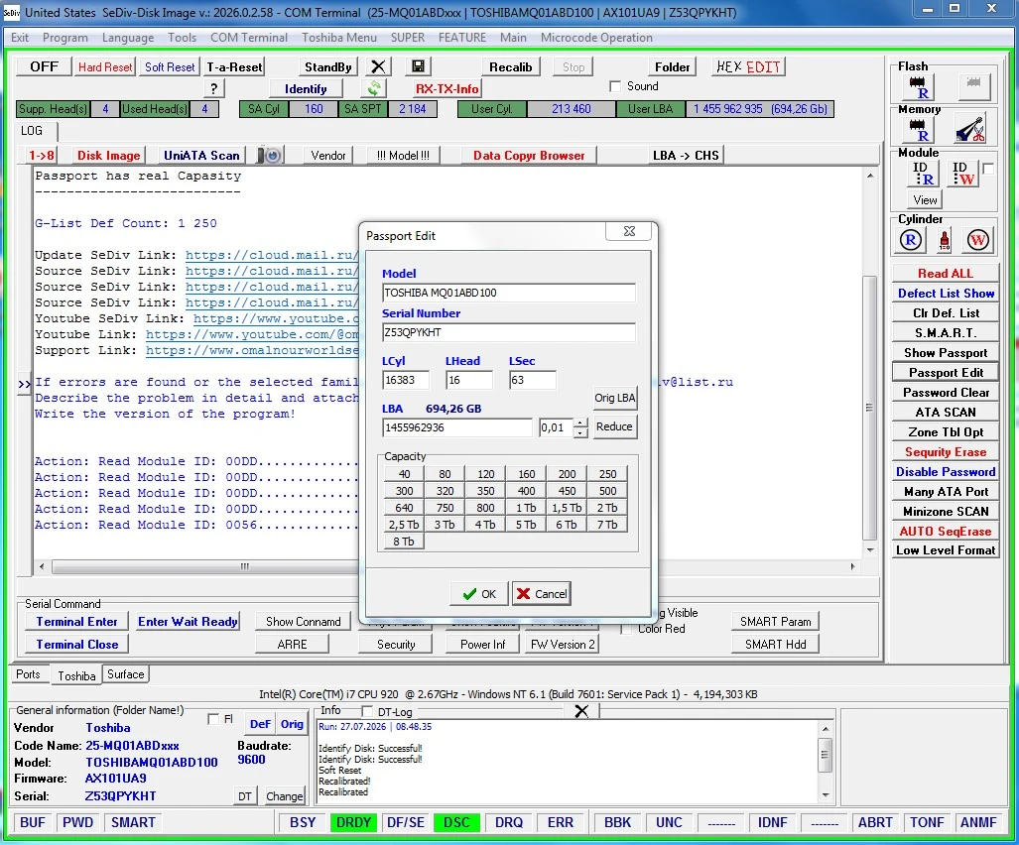Click the Terminal Enter button

coord(76,622)
